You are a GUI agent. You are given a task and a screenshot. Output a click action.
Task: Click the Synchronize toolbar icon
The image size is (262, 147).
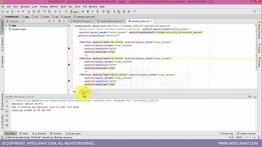(x=12, y=11)
